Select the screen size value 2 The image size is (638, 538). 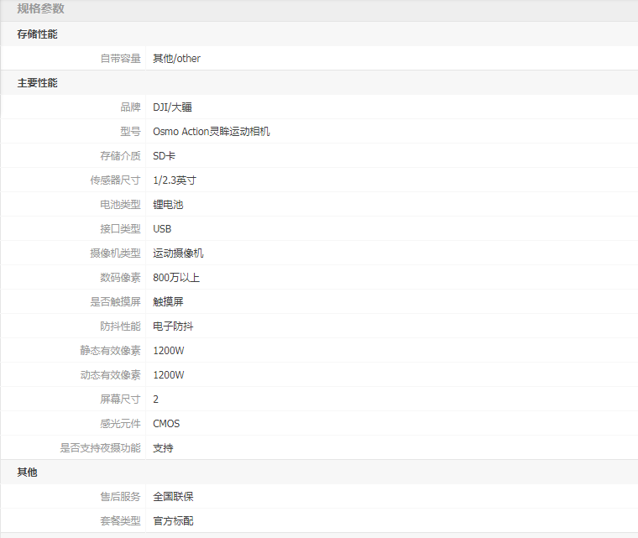click(x=156, y=400)
